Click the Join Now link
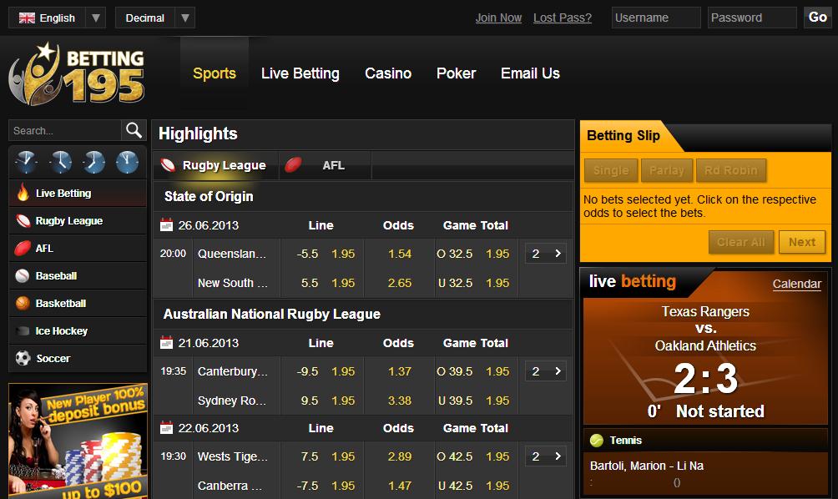Screen dimensions: 838x499 pyautogui.click(x=498, y=17)
